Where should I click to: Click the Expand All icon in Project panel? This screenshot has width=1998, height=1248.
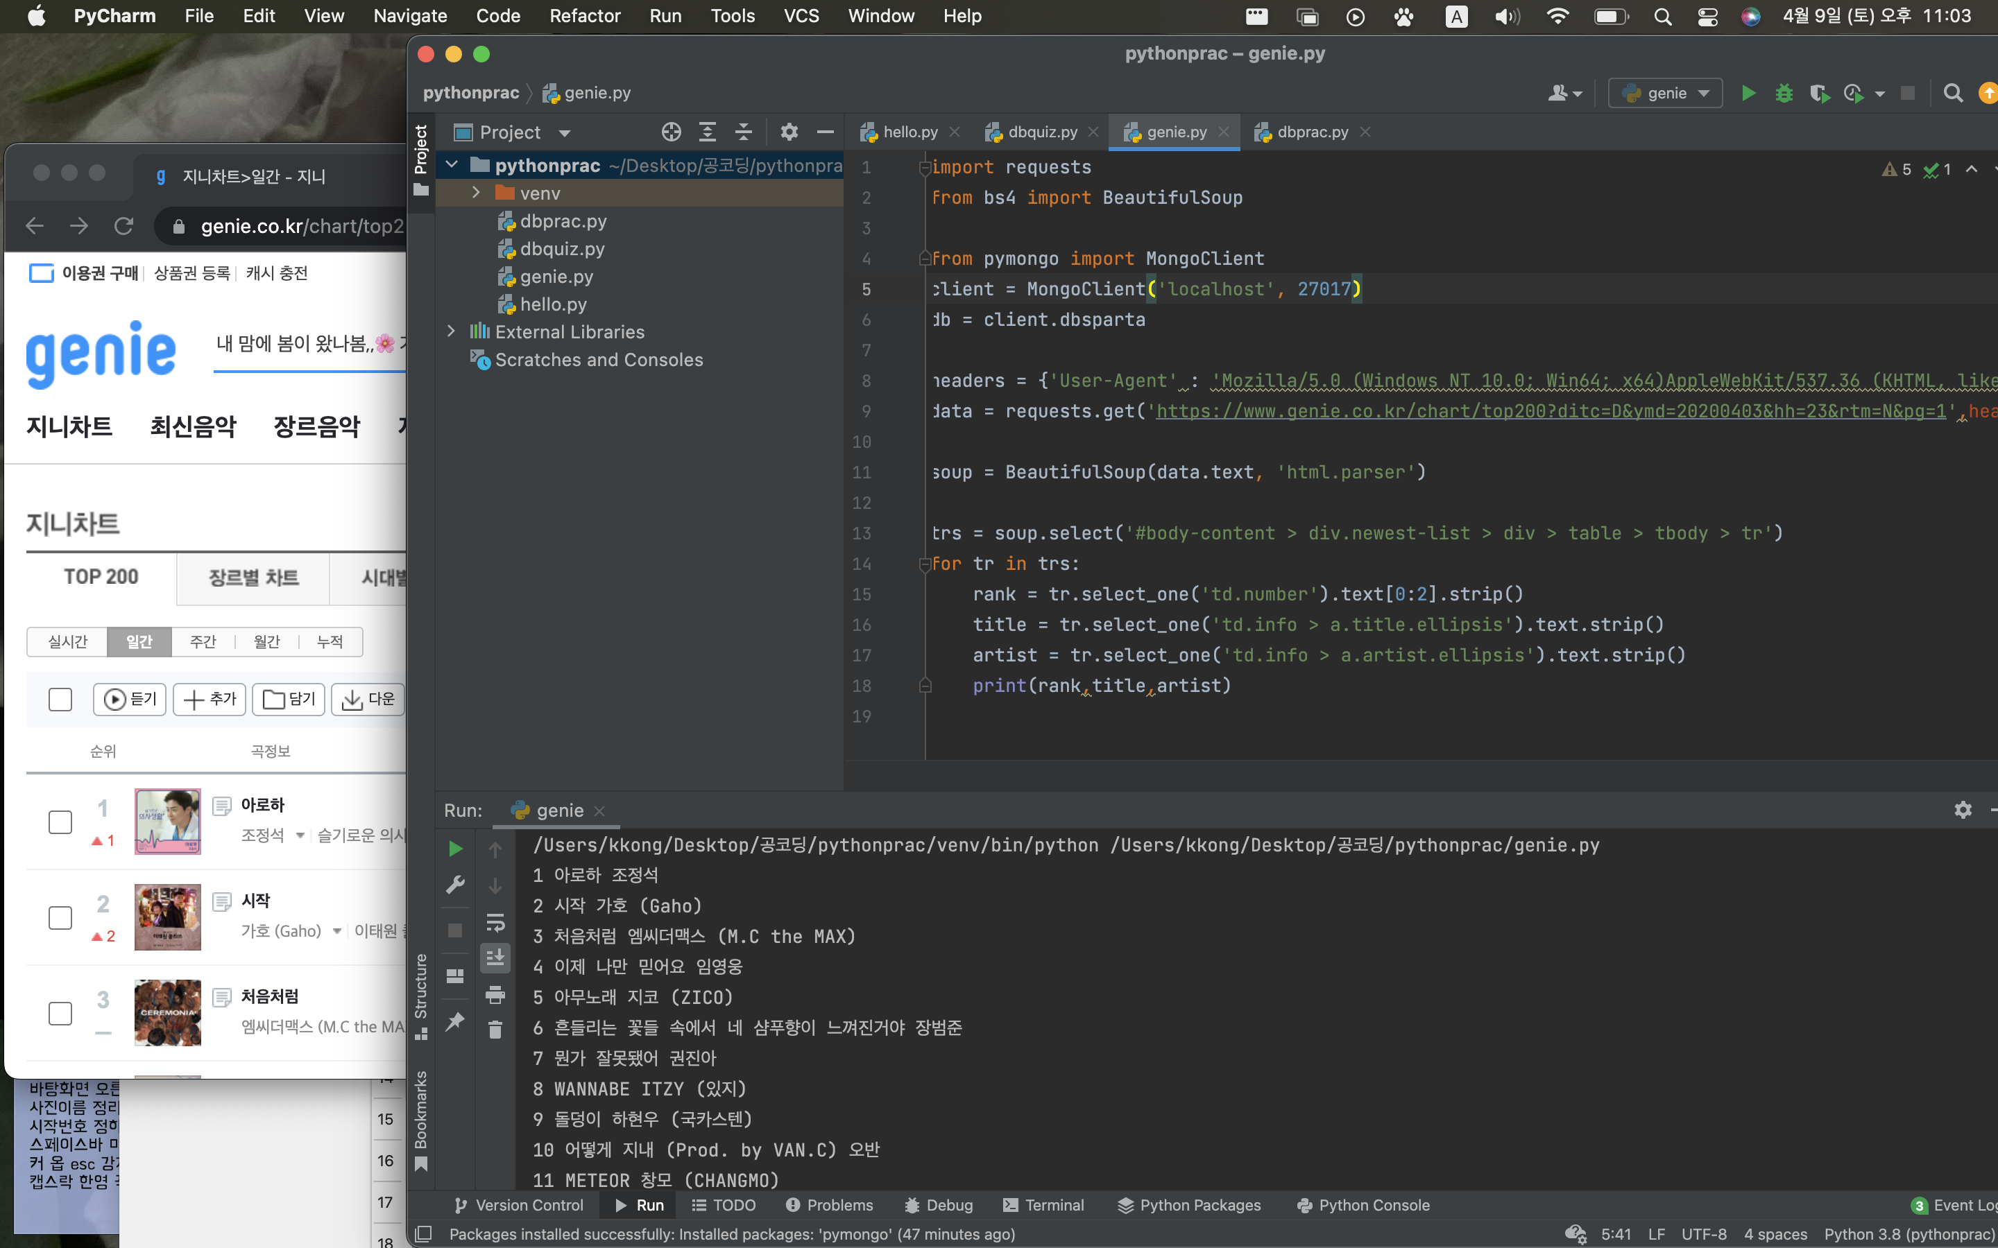(708, 132)
